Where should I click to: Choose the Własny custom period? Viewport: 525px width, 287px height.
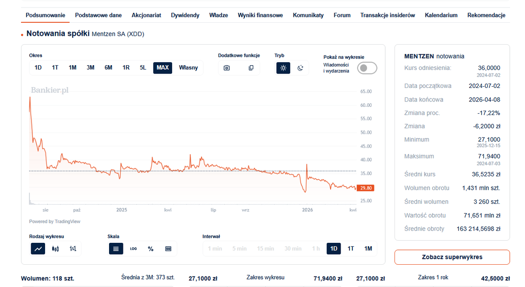189,67
